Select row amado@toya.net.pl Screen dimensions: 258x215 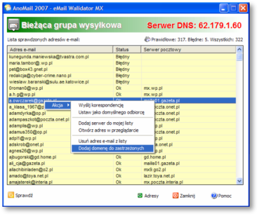122,176
